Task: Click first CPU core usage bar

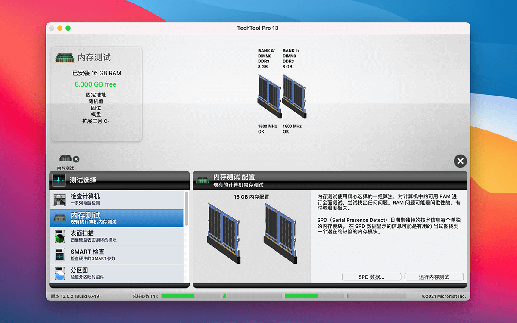Action: click(190, 296)
